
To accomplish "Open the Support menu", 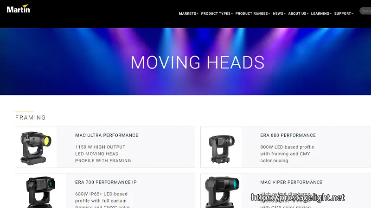I will [344, 14].
